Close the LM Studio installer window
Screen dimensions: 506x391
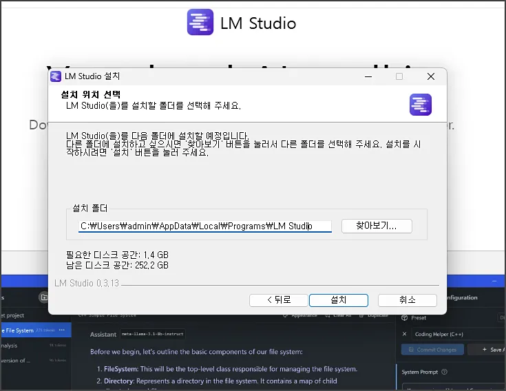(431, 76)
